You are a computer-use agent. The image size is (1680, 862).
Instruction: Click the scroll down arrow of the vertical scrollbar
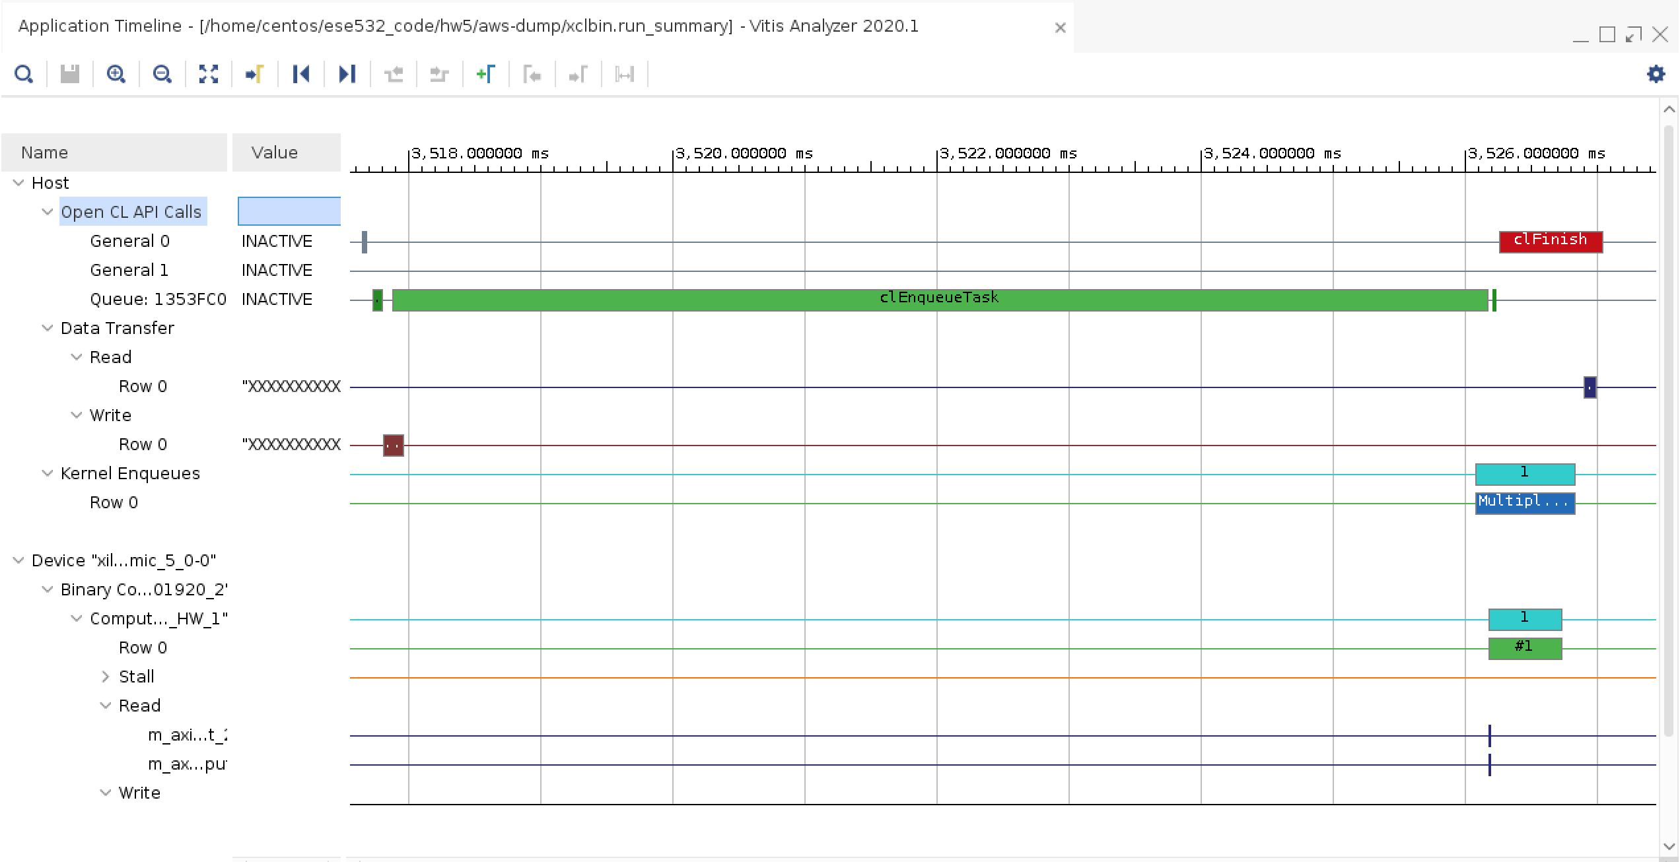[x=1669, y=846]
